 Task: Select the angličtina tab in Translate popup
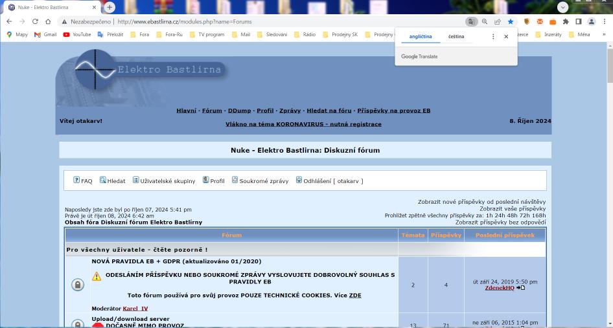420,37
